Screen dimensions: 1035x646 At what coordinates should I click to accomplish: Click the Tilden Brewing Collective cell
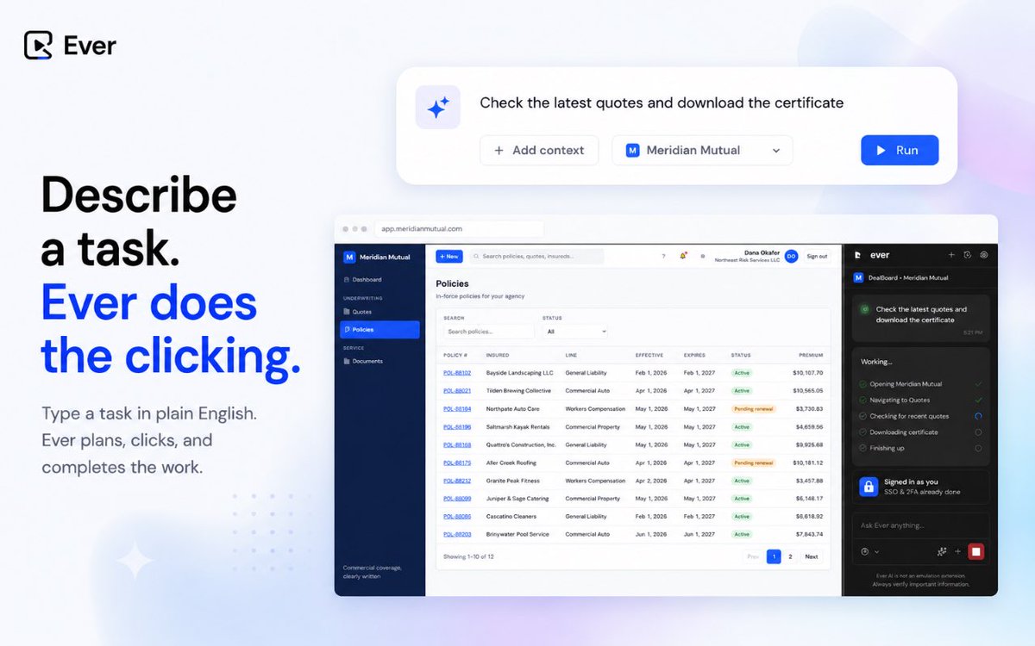(x=518, y=391)
